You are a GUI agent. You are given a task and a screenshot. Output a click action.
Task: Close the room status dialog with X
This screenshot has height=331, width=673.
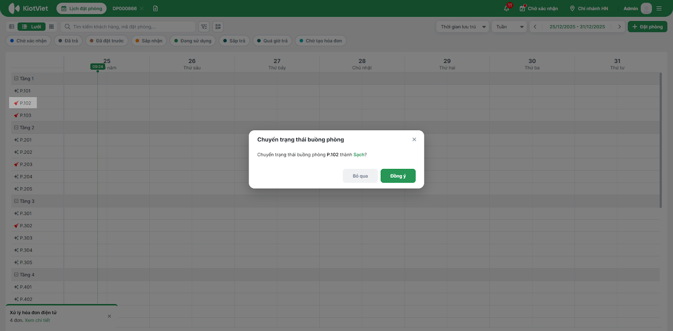point(414,139)
